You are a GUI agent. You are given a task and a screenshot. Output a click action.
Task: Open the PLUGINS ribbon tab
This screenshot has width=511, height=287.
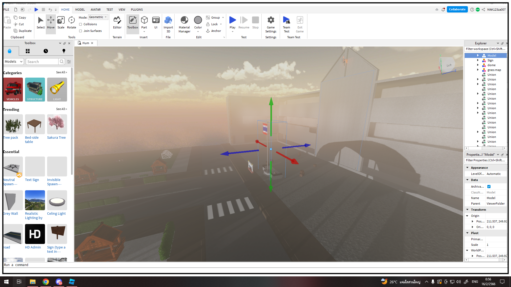point(137,10)
